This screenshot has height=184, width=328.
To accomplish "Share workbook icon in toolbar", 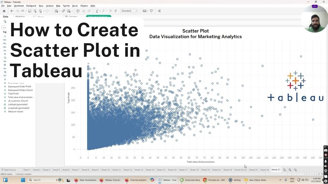I will 159,11.
